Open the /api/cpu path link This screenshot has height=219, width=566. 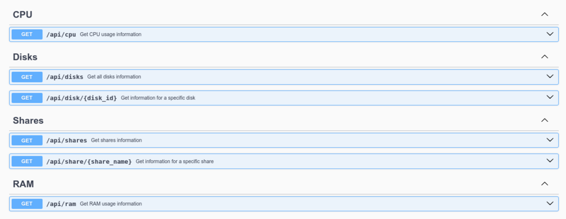point(61,34)
